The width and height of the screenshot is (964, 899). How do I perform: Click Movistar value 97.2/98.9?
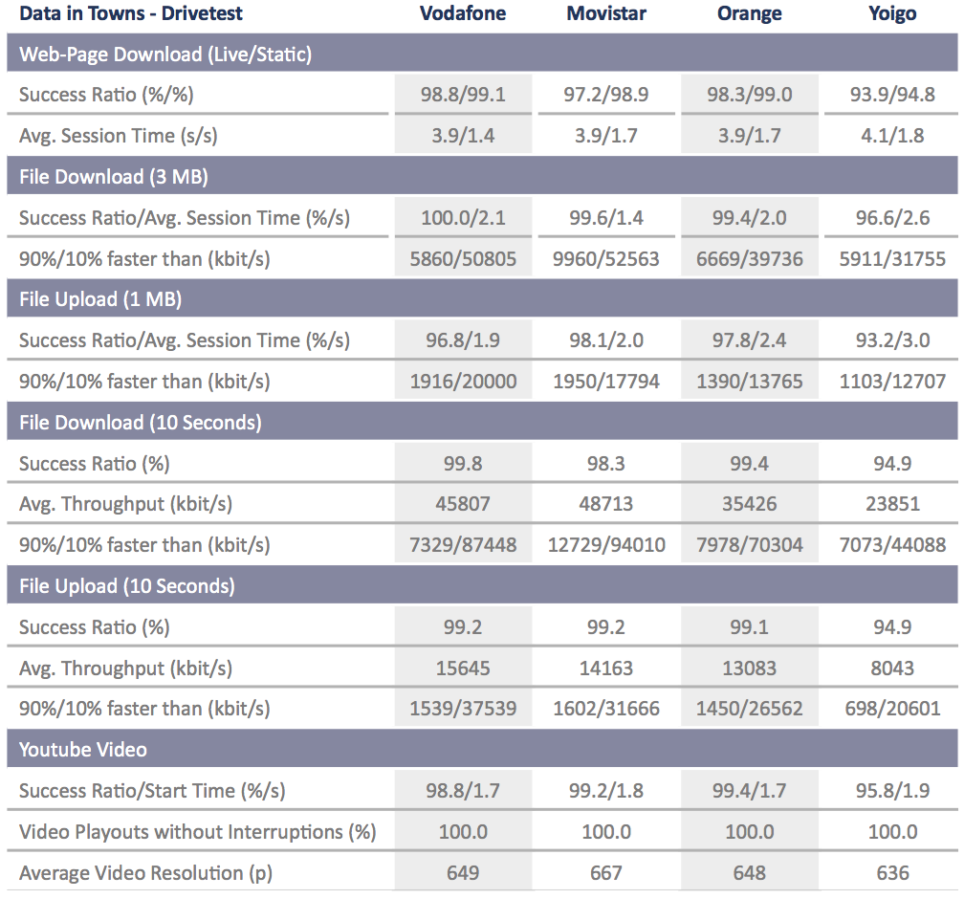coord(606,95)
